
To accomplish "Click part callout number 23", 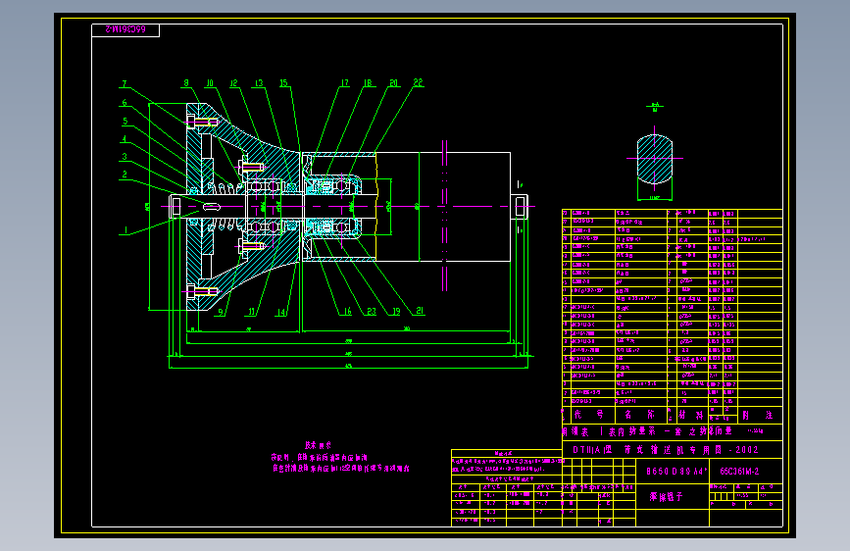I will [x=372, y=312].
